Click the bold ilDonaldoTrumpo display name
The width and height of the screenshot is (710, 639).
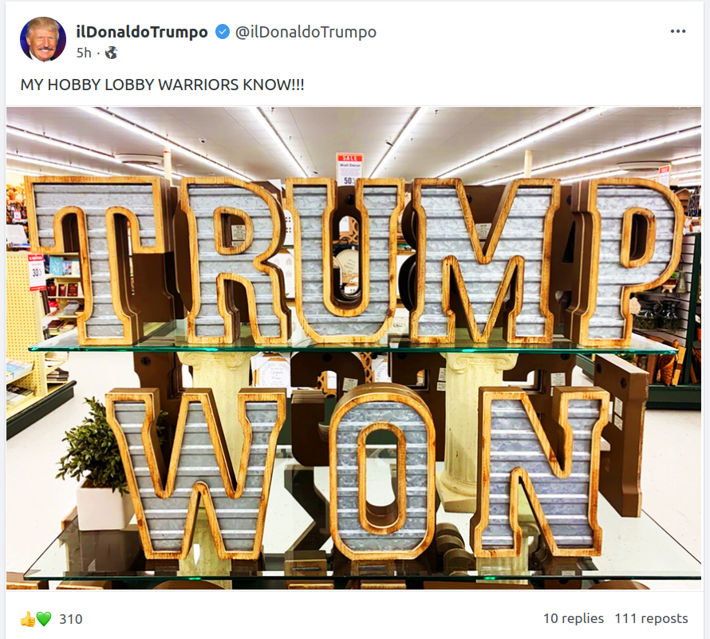pos(142,32)
